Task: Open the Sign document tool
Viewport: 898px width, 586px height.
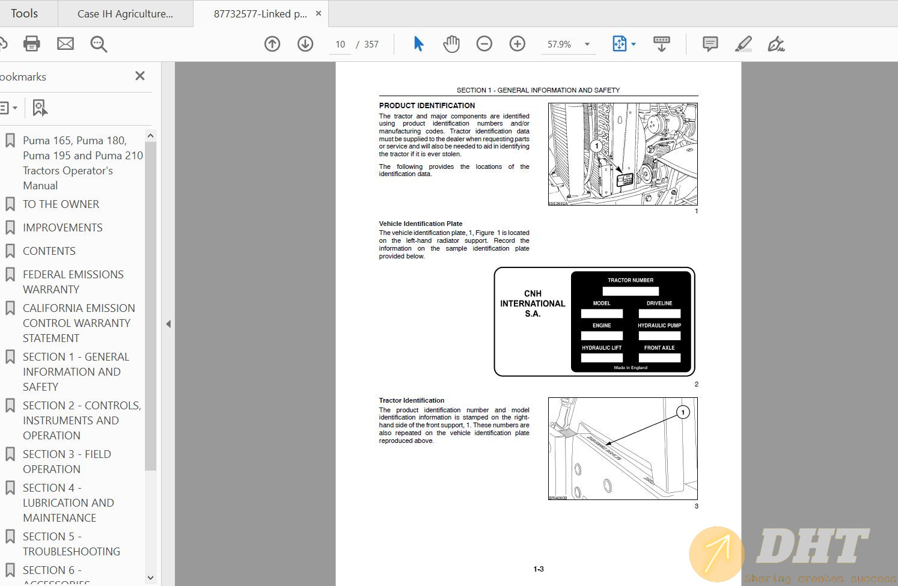Action: tap(775, 44)
